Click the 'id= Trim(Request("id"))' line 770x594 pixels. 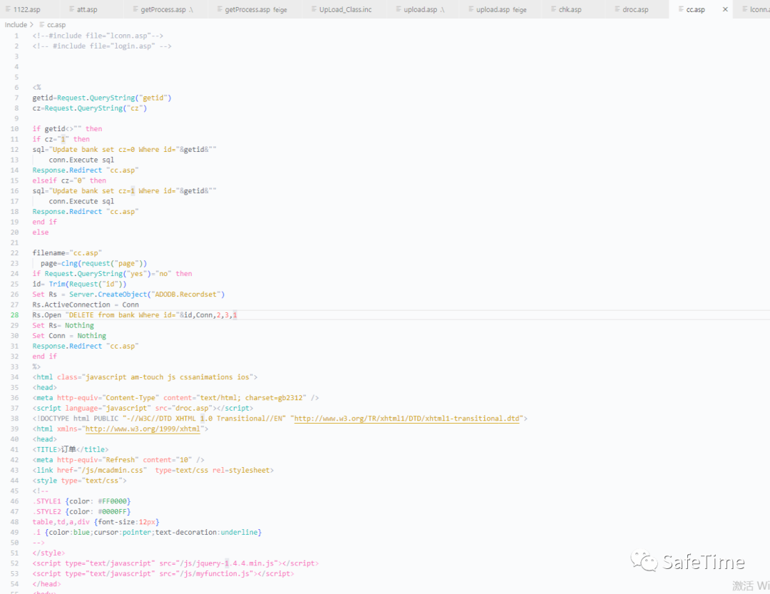point(80,284)
